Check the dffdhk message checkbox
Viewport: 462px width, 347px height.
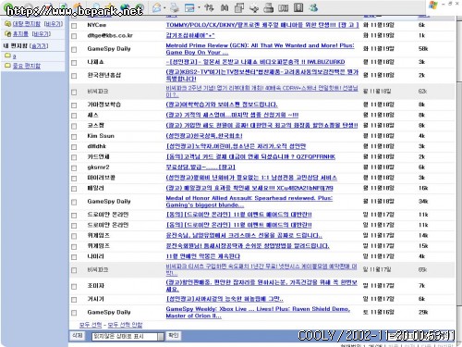(74, 147)
